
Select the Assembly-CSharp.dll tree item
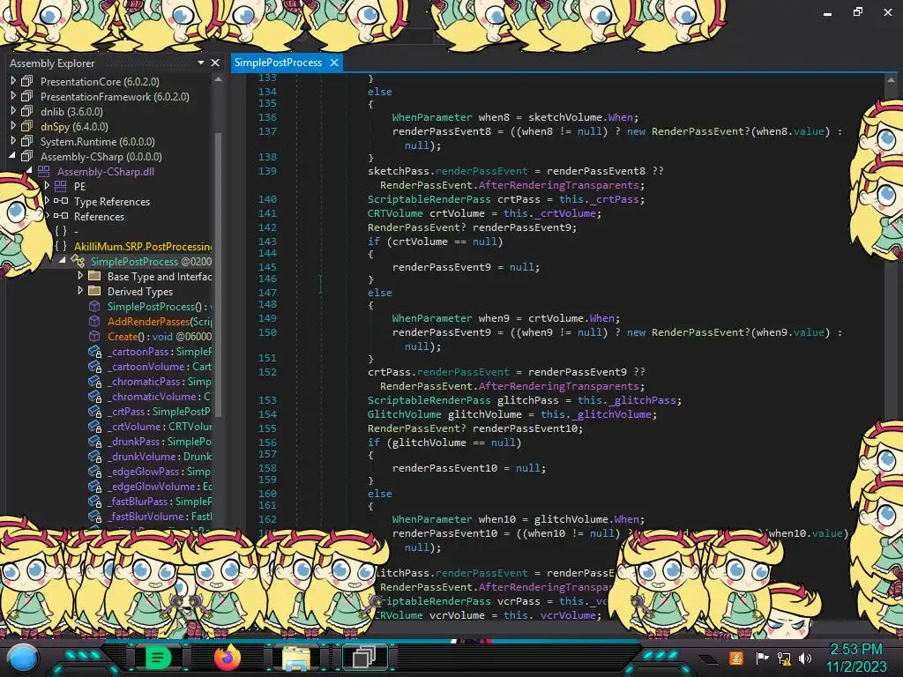pos(106,171)
